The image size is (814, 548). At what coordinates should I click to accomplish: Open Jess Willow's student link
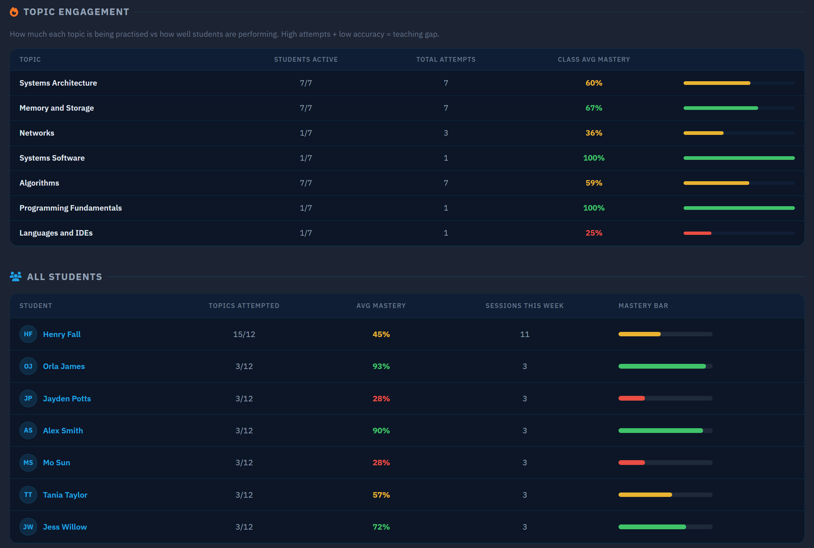click(x=65, y=527)
